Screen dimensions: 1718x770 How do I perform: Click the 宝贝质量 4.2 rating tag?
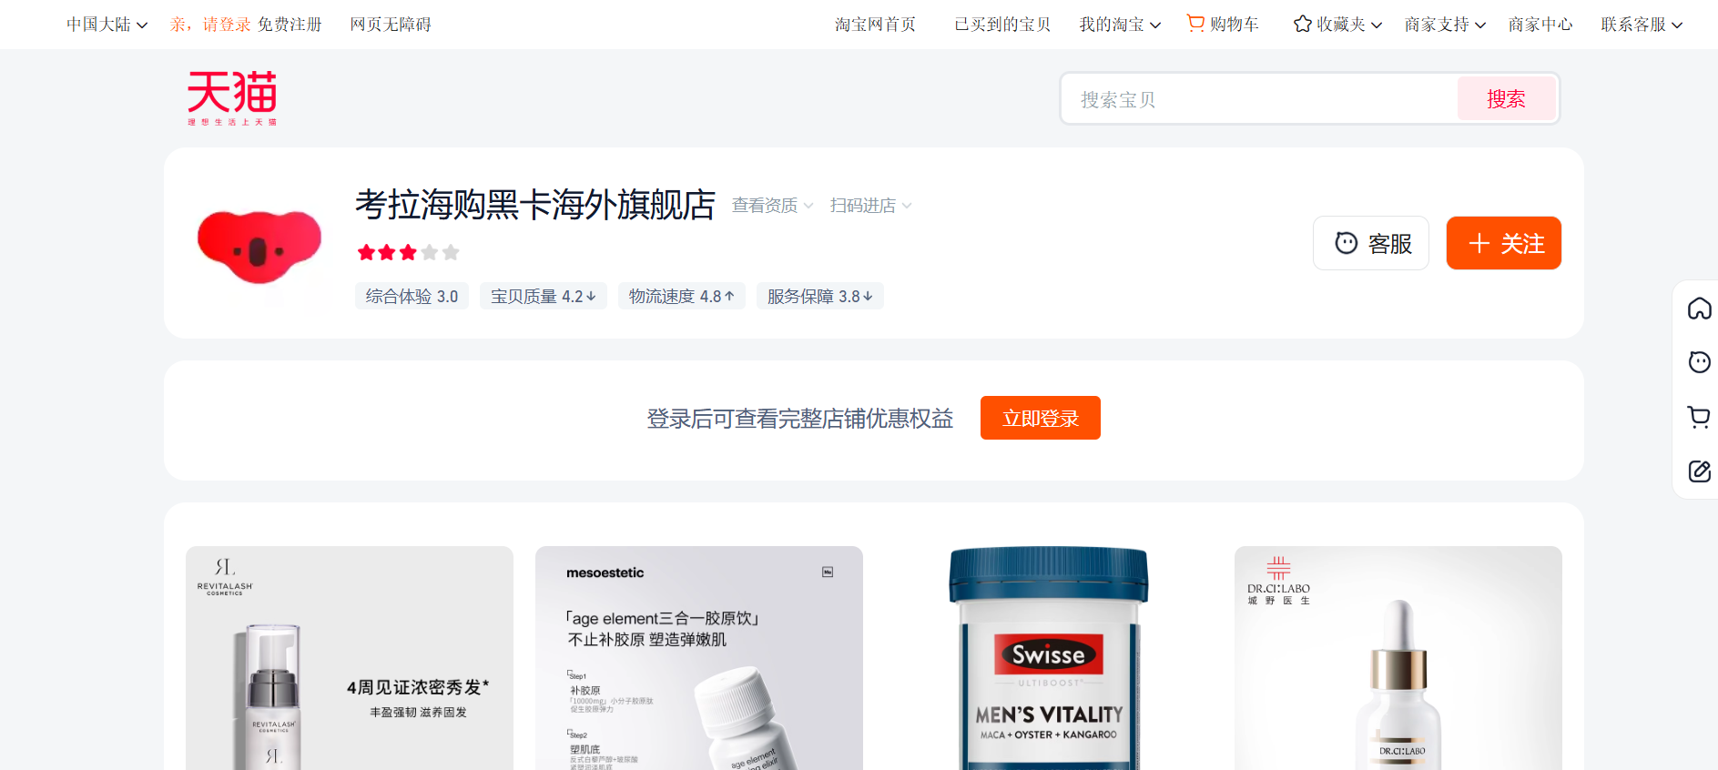[544, 296]
